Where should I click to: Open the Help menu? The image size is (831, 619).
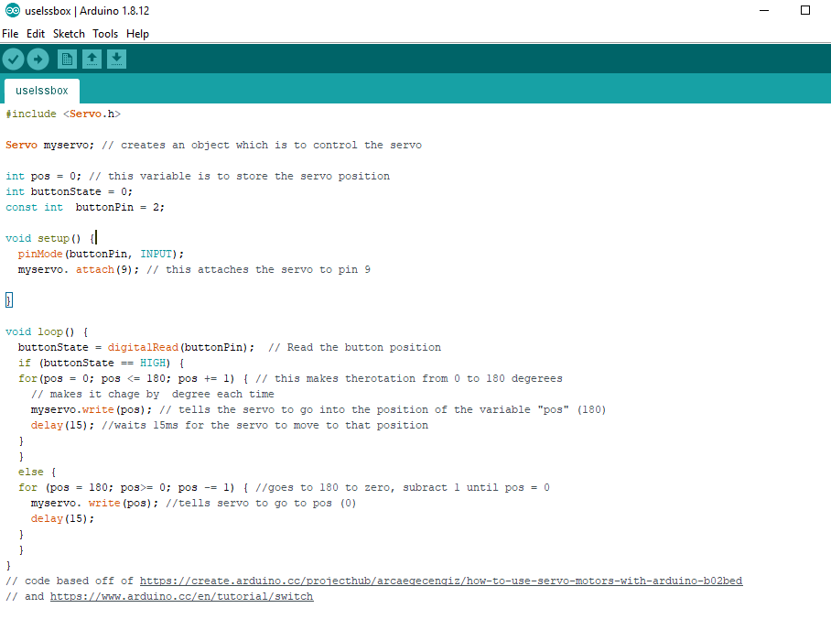(137, 34)
